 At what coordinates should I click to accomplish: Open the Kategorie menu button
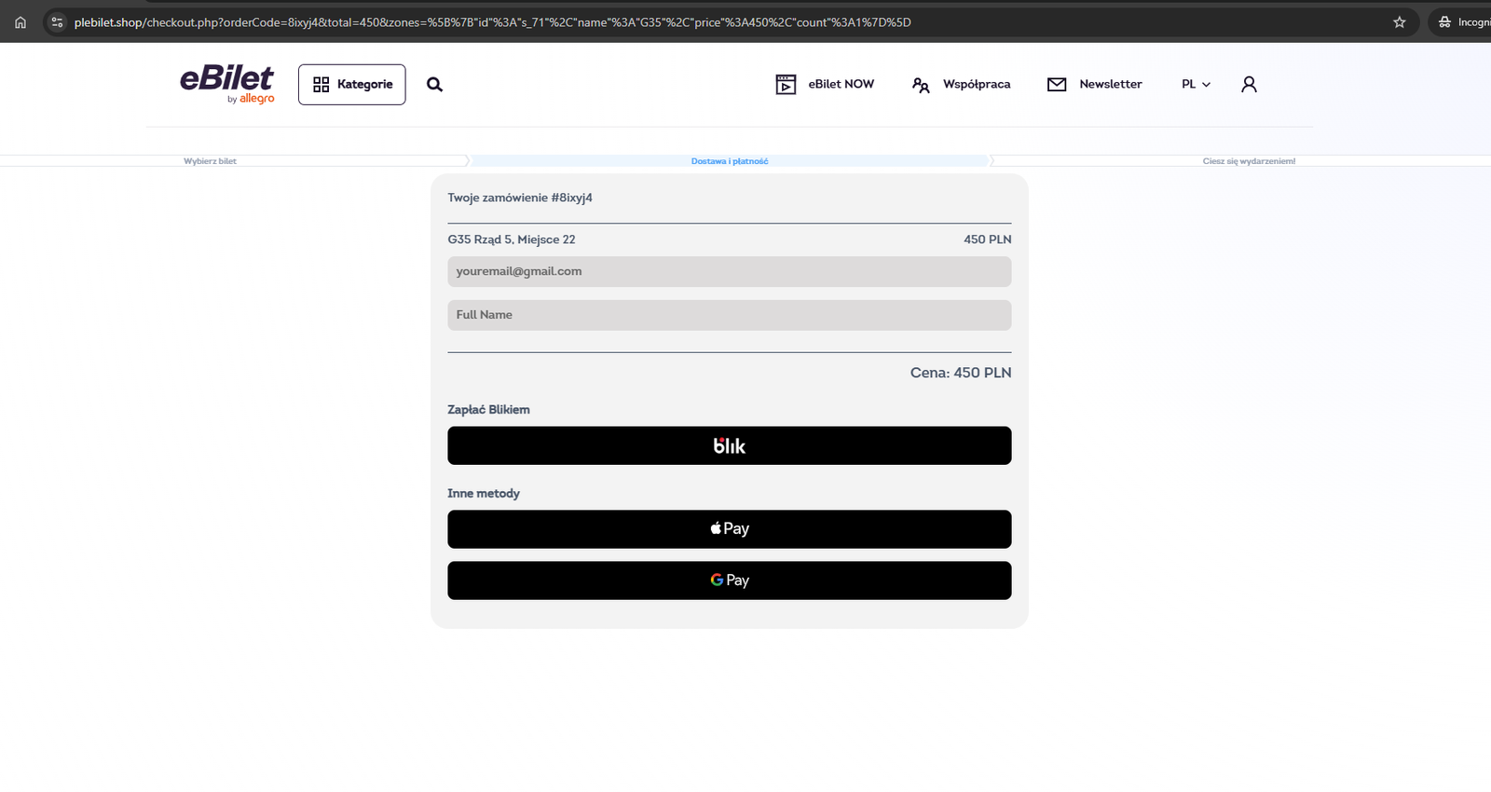point(351,85)
